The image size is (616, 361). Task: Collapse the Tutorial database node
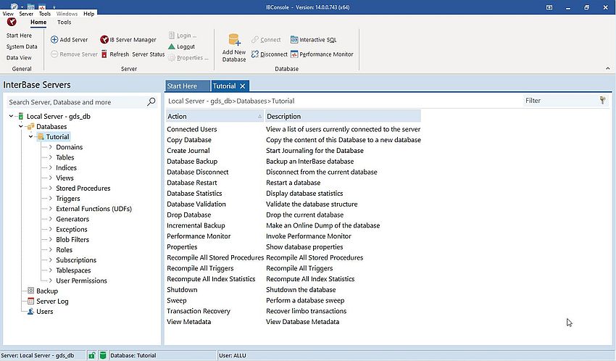click(30, 137)
